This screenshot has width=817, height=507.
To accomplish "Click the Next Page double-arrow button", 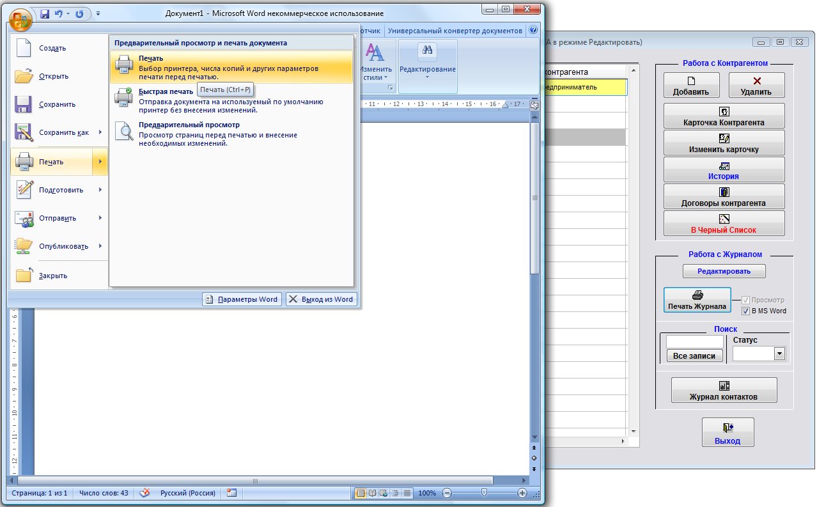I will 534,468.
